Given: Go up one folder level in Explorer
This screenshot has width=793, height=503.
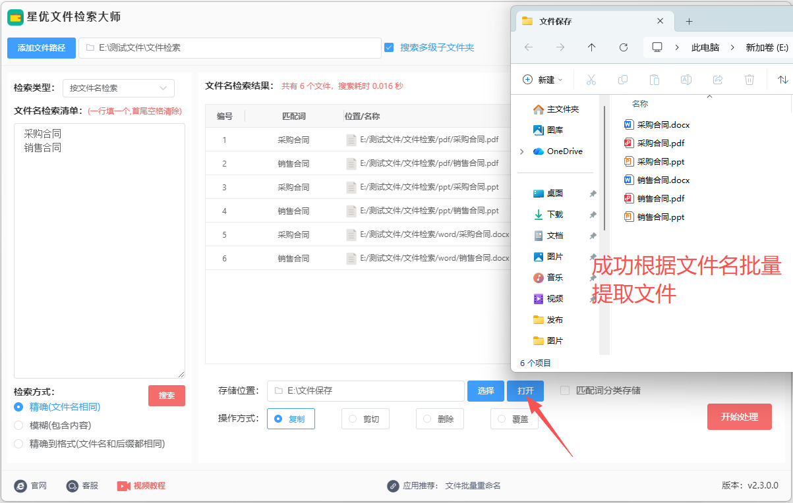Looking at the screenshot, I should (x=591, y=47).
